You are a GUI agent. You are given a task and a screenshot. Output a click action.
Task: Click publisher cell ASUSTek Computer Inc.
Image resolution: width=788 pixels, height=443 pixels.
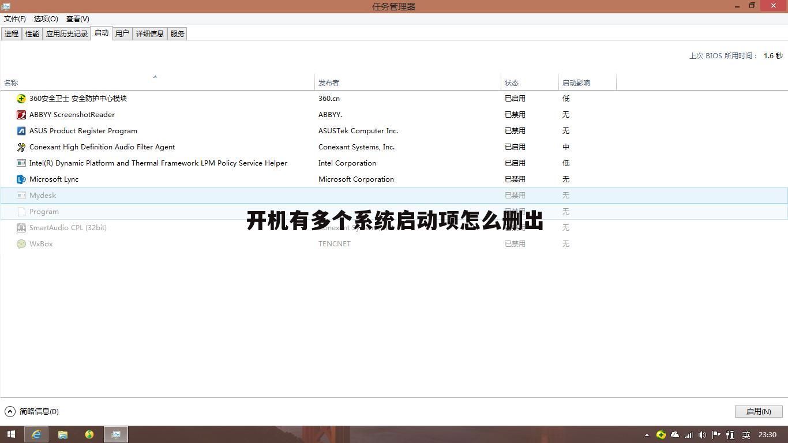(x=358, y=131)
